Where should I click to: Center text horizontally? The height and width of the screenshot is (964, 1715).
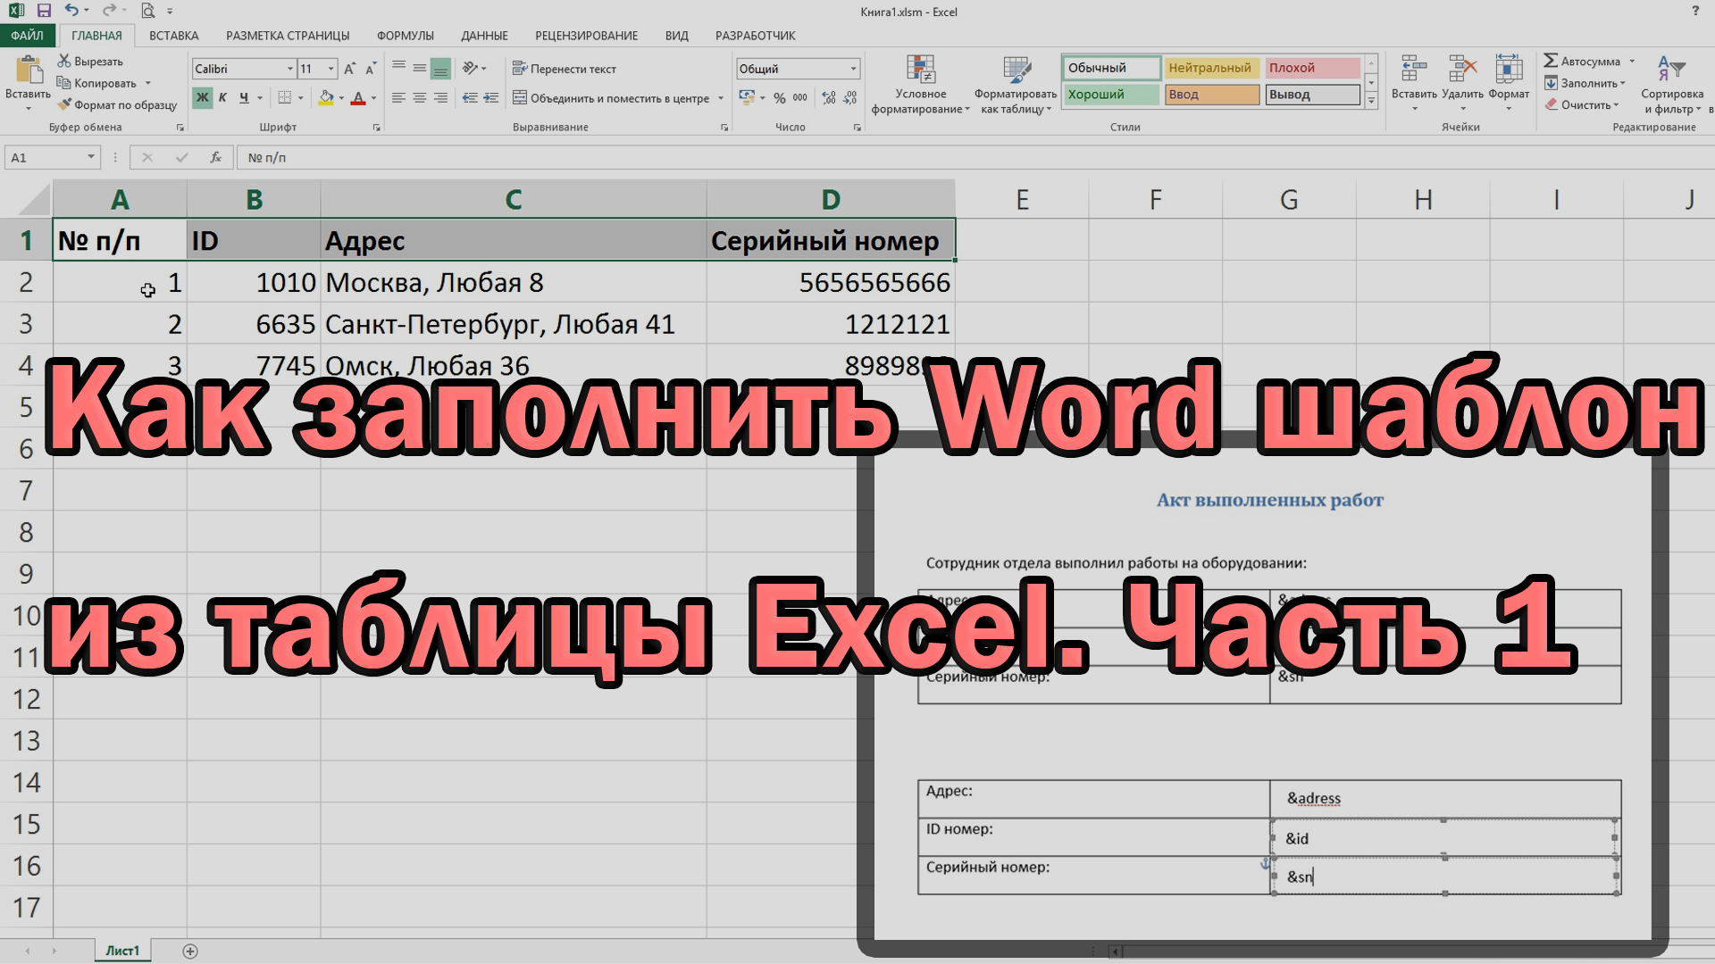419,97
